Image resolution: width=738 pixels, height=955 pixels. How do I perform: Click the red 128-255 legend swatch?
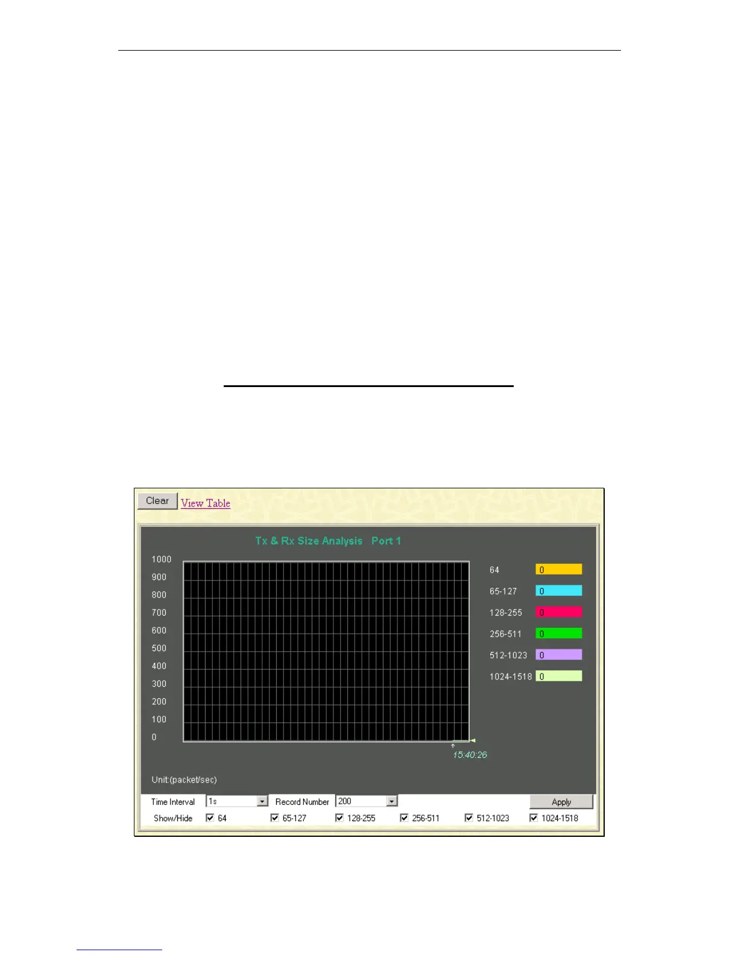click(x=559, y=612)
